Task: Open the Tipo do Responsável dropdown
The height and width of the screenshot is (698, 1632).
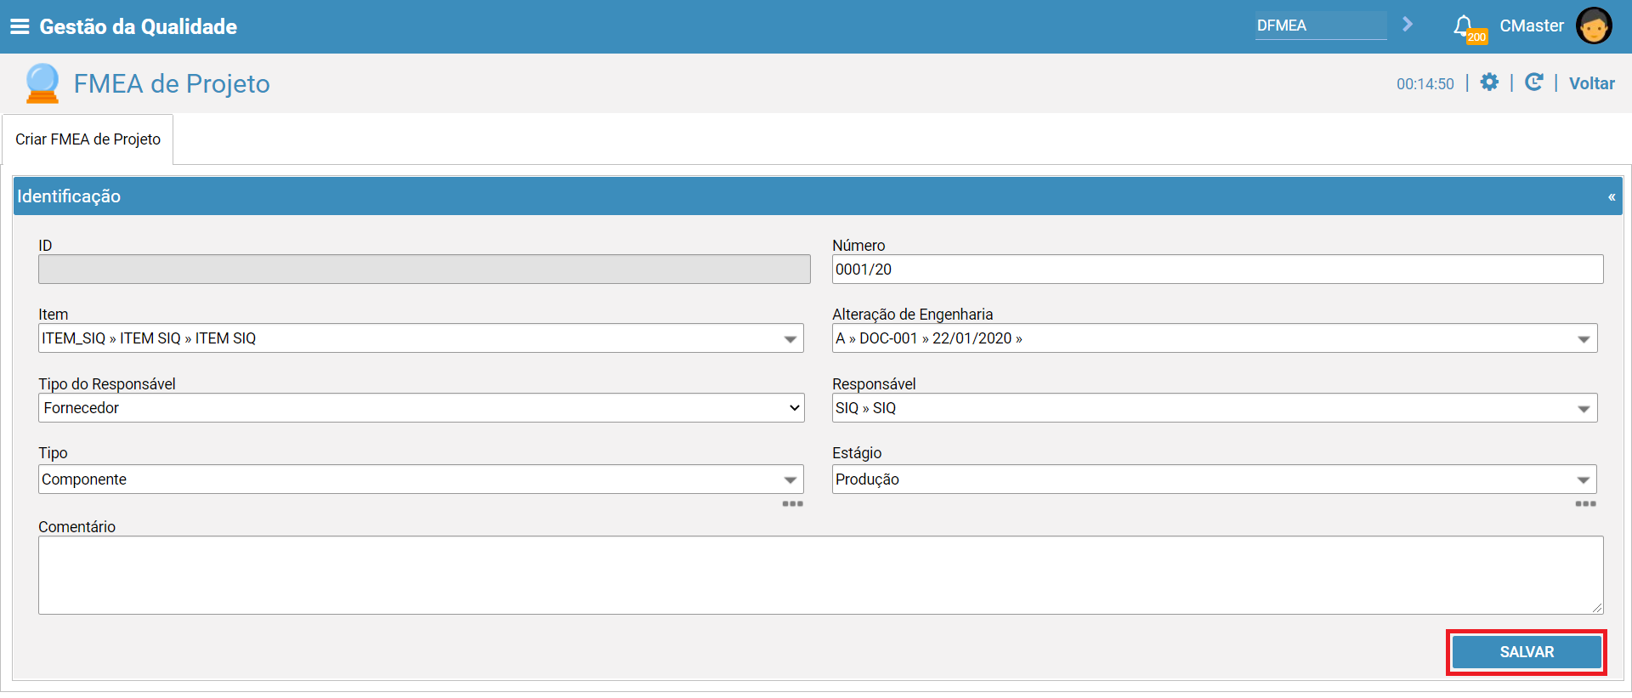Action: click(421, 408)
